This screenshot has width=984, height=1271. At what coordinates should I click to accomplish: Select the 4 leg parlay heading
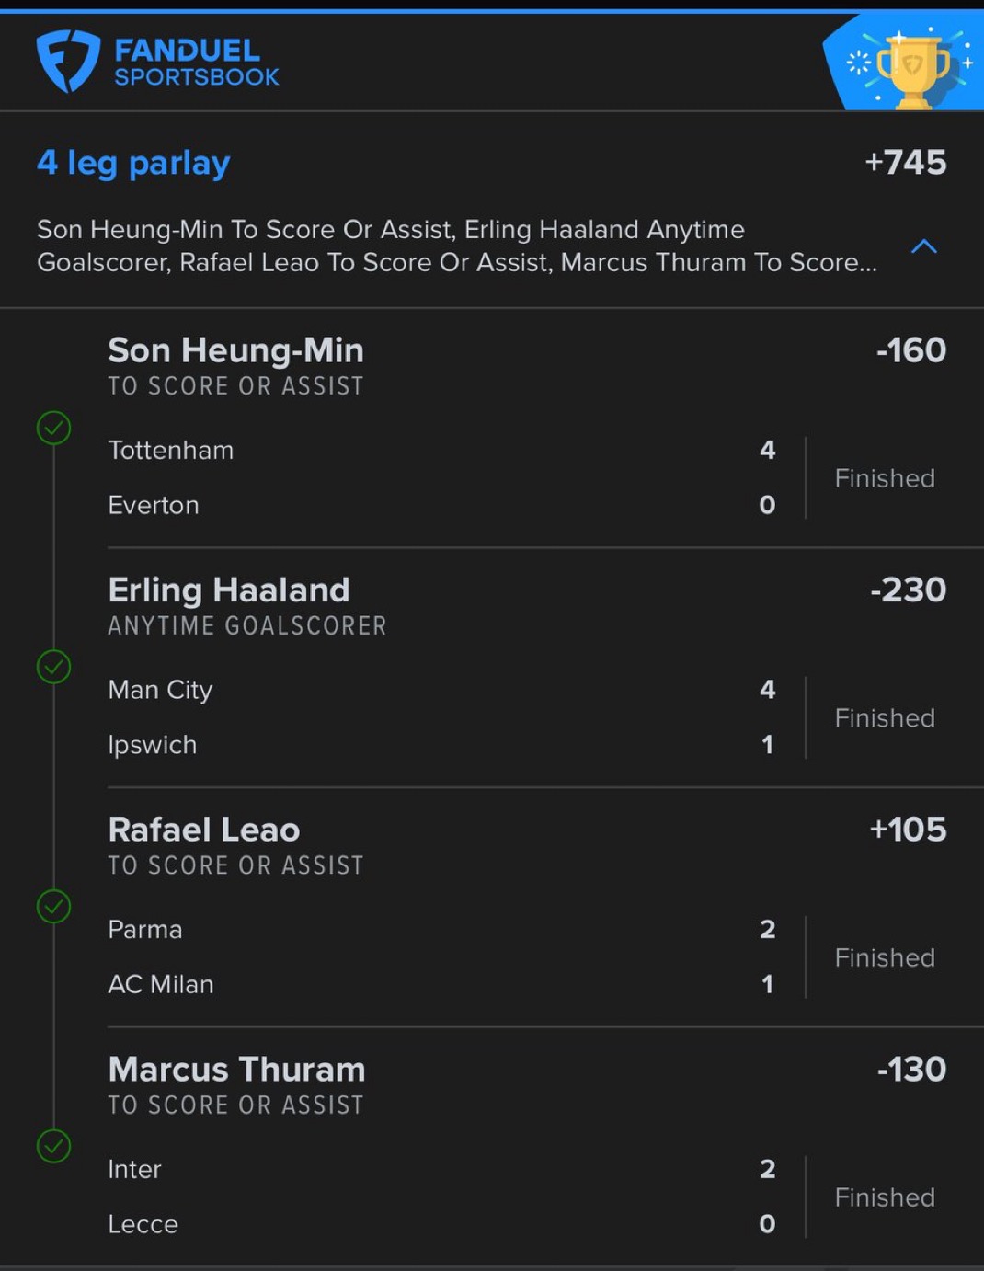pyautogui.click(x=133, y=163)
